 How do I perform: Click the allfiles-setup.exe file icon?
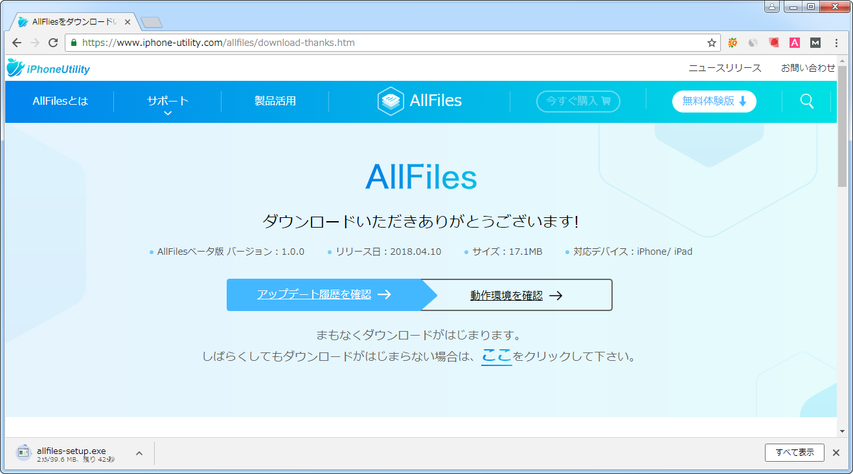pos(23,453)
